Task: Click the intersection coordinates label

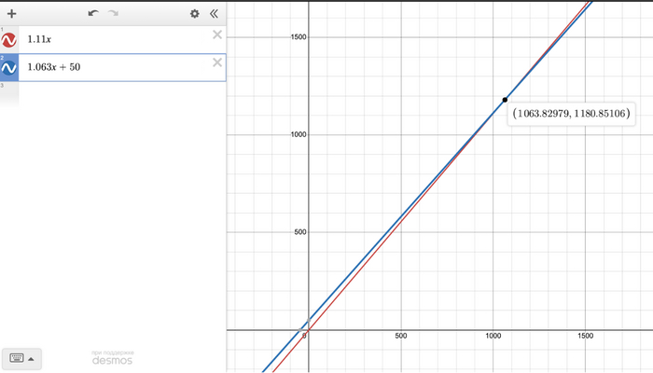Action: pyautogui.click(x=571, y=114)
